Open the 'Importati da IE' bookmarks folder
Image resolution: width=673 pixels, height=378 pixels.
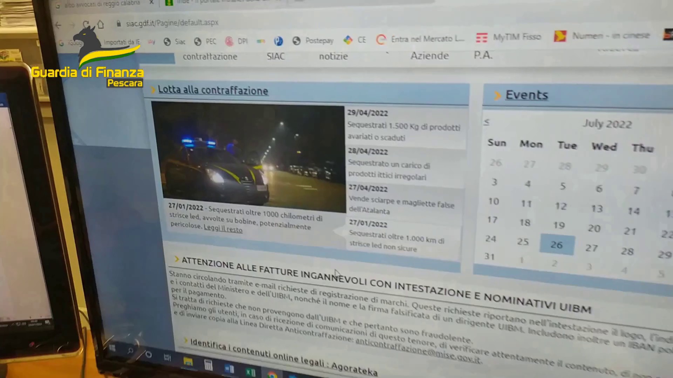(x=121, y=42)
